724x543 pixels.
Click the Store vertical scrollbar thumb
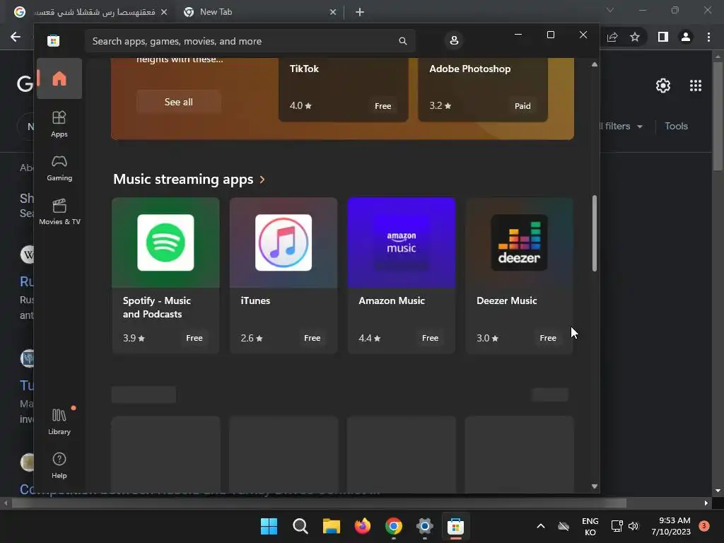point(594,233)
